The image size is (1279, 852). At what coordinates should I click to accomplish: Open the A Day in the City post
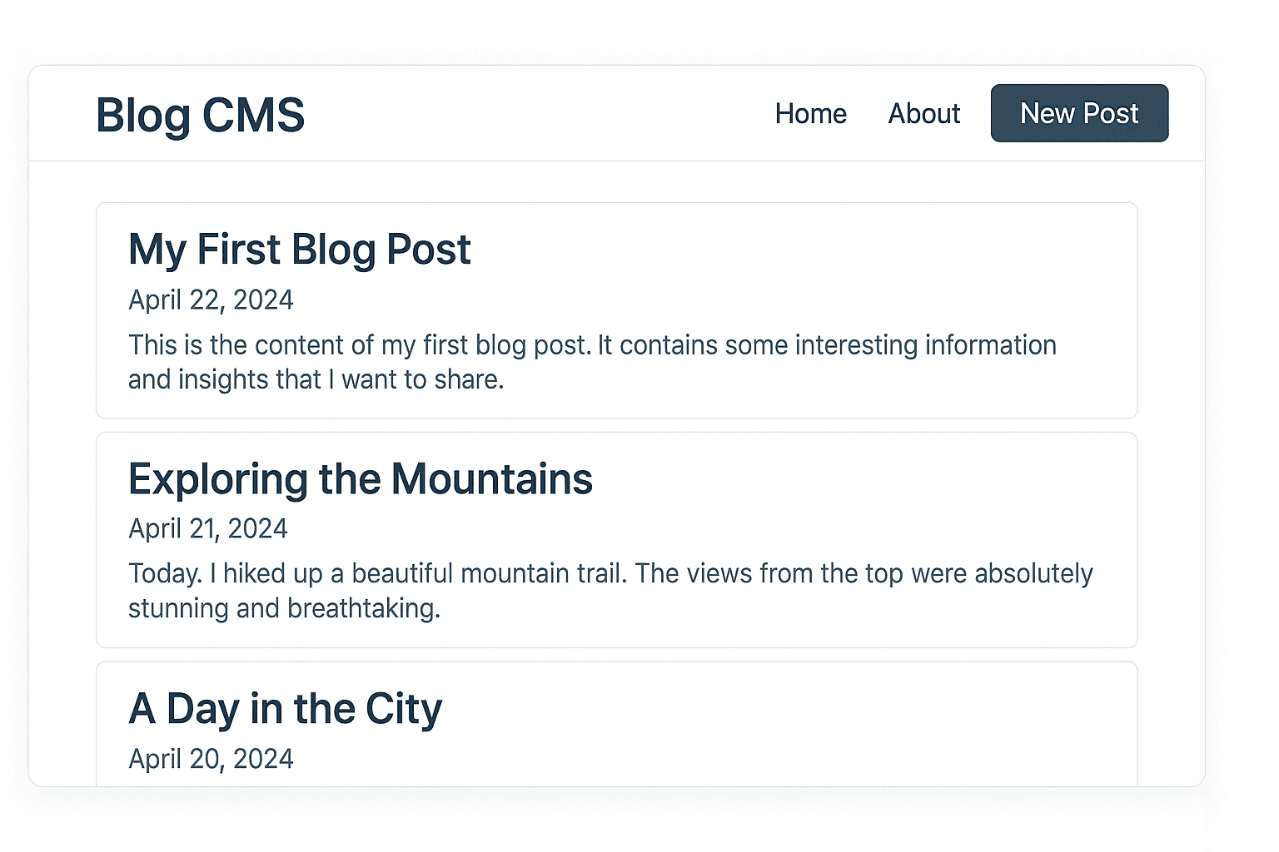coord(285,709)
